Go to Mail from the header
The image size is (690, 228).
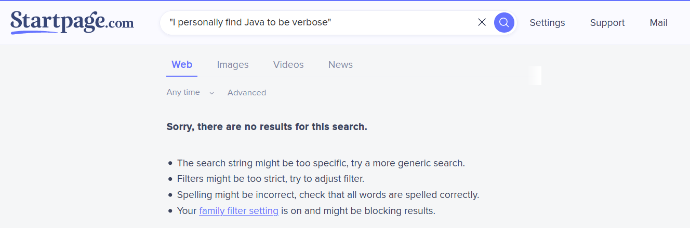(658, 23)
